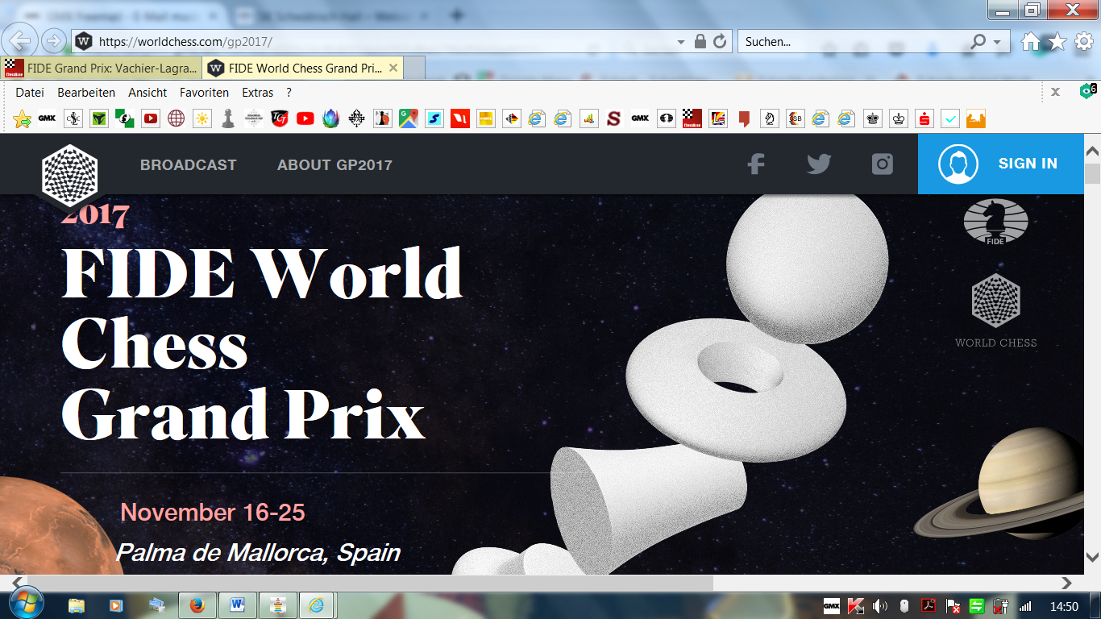1101x619 pixels.
Task: Switch to FIDE Grand Prix: Vachier-Lagrave tab
Action: click(102, 69)
